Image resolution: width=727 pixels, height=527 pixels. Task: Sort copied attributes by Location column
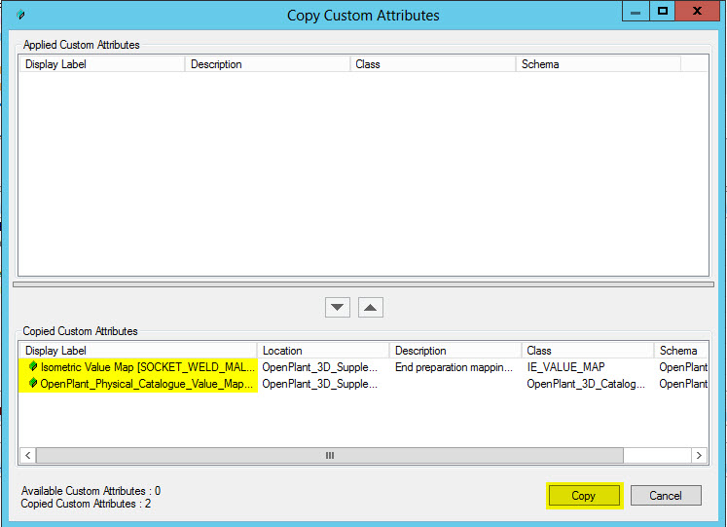(323, 351)
